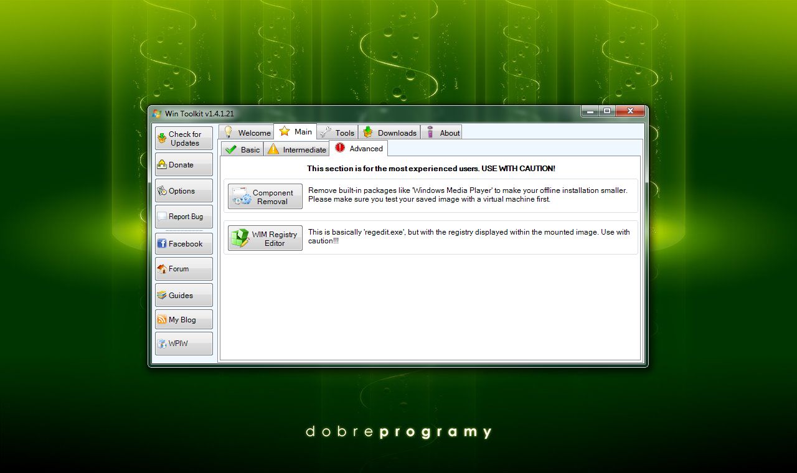Click the Report Bug button

184,217
